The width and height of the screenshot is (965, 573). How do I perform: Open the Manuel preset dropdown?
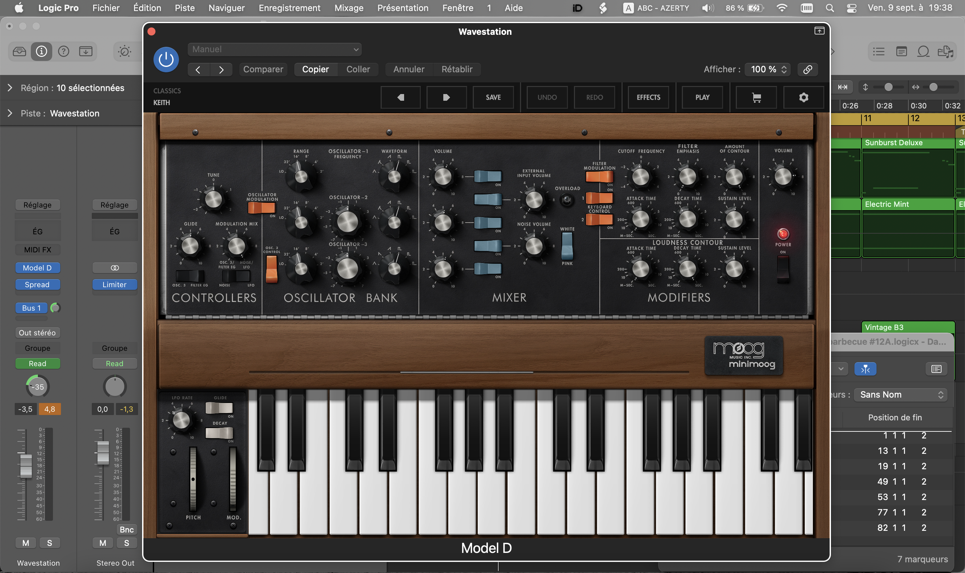click(x=274, y=49)
